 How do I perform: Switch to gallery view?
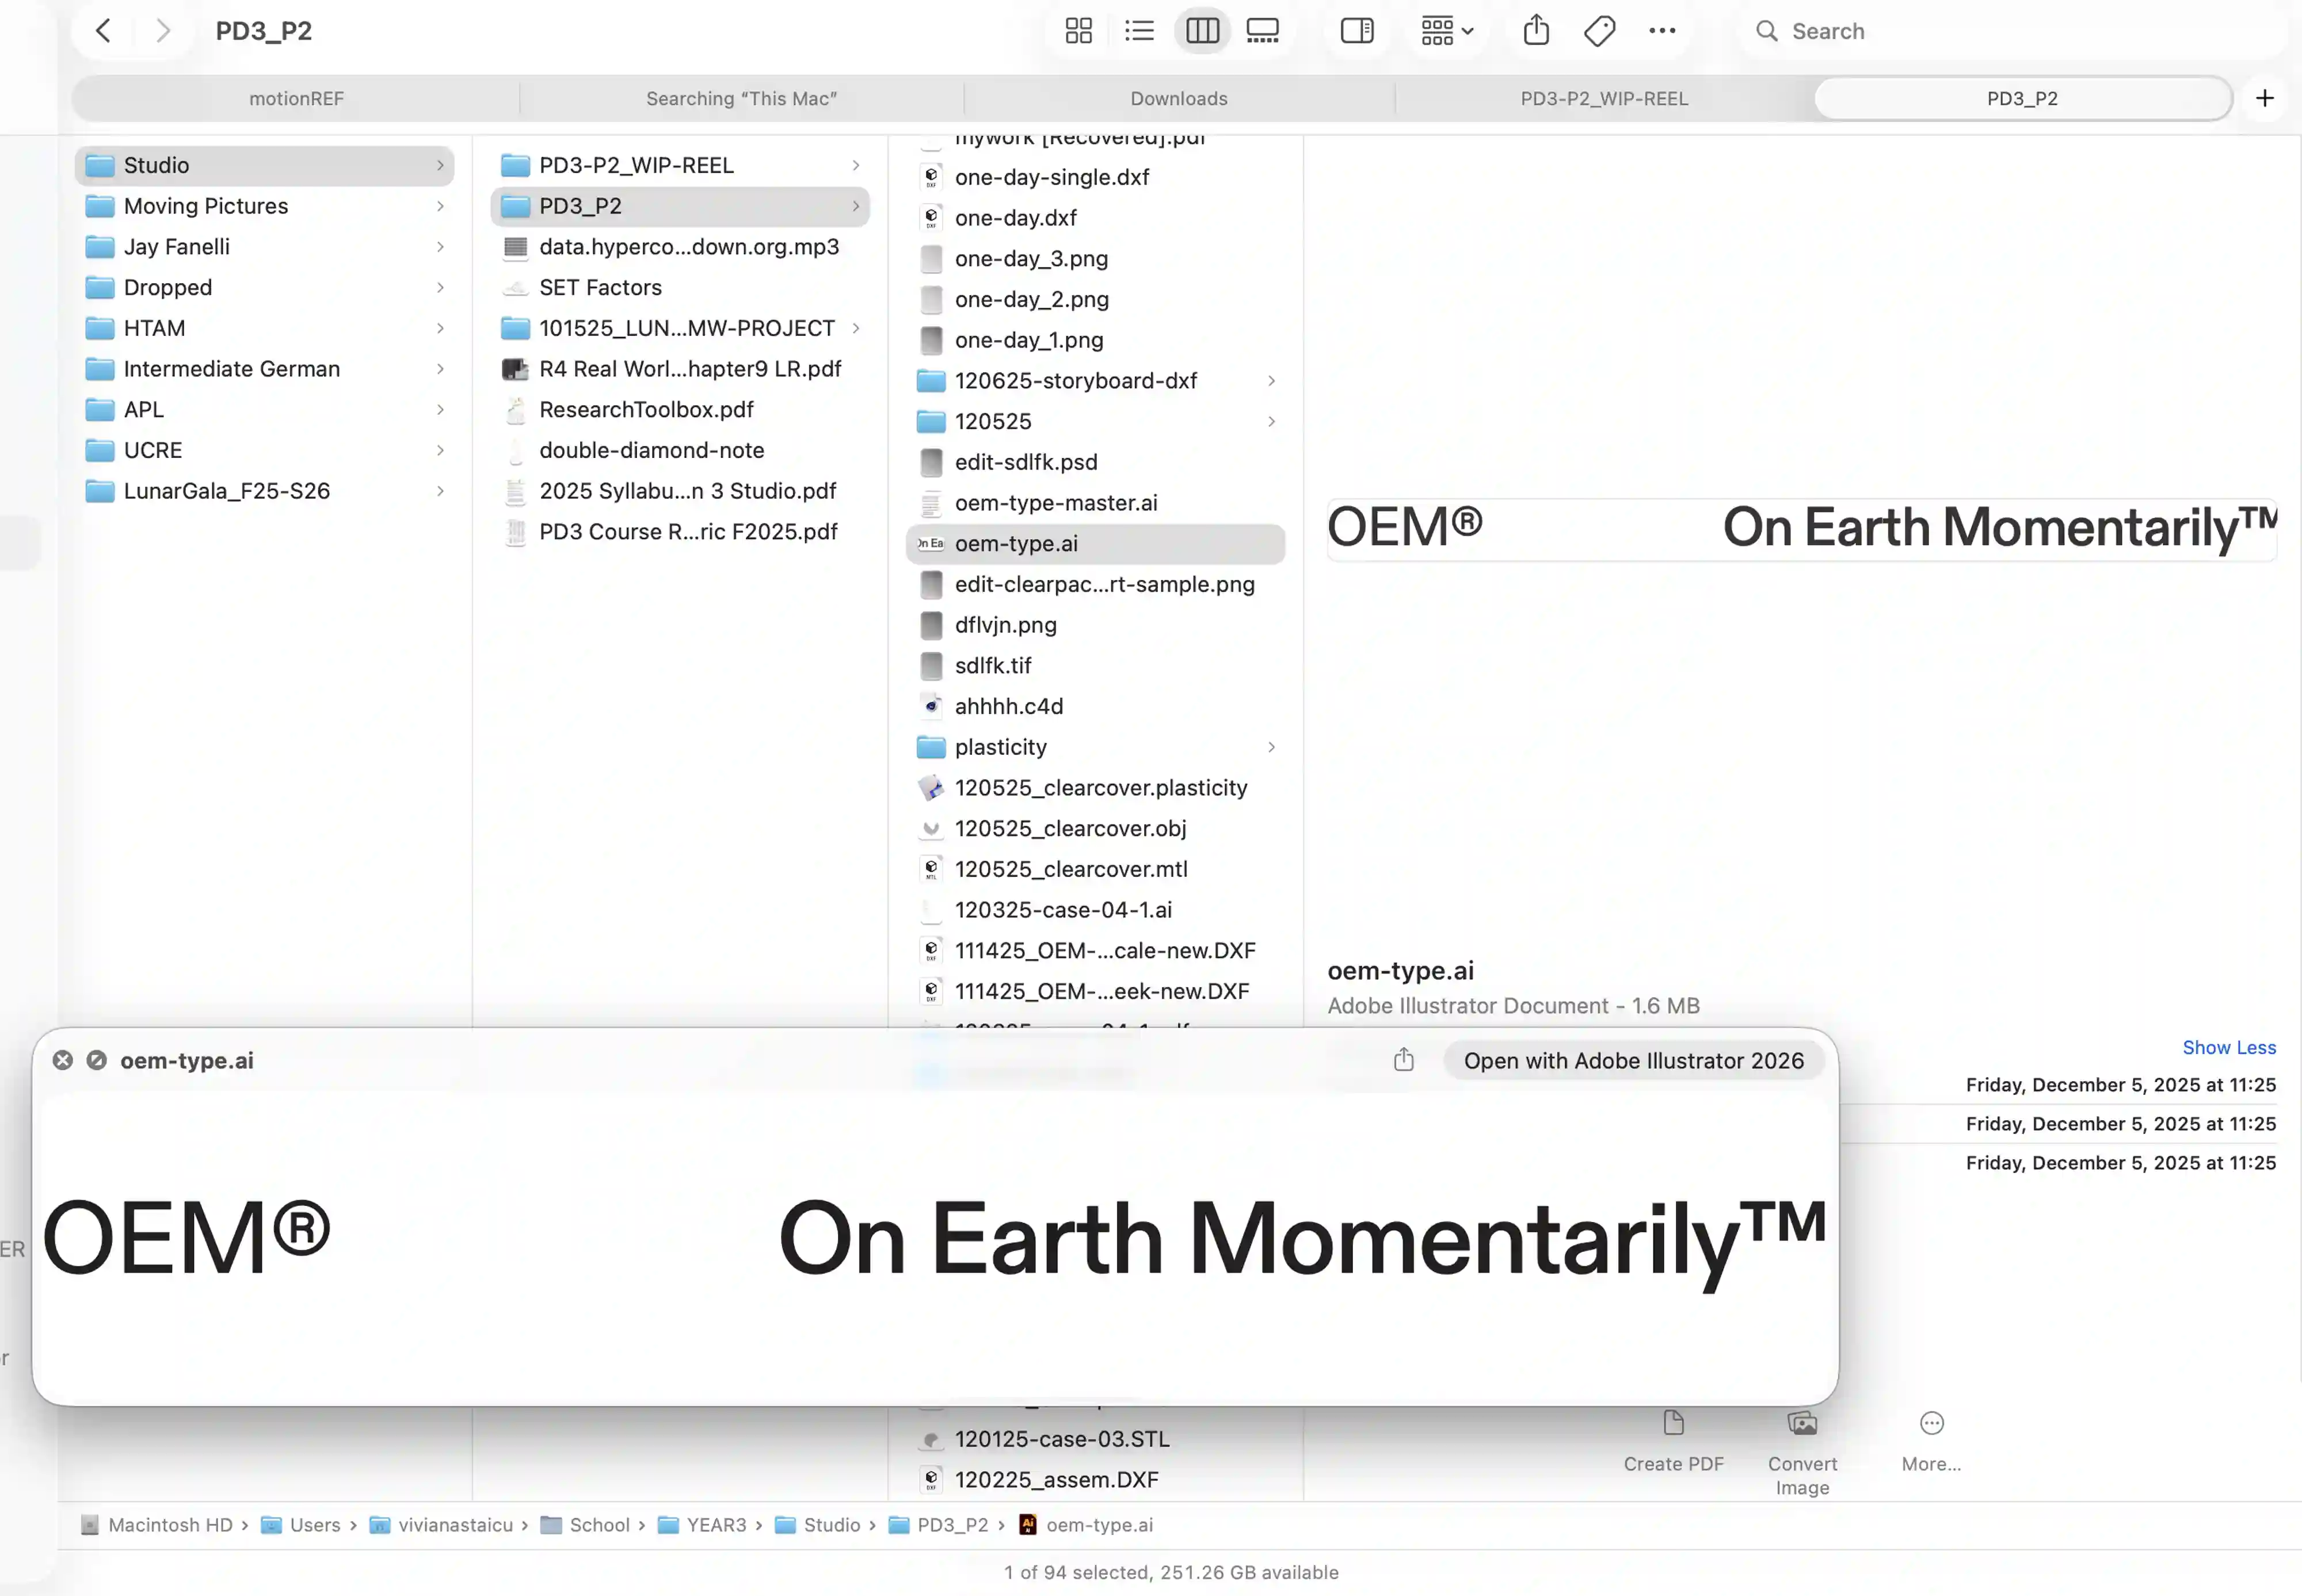pos(1262,31)
